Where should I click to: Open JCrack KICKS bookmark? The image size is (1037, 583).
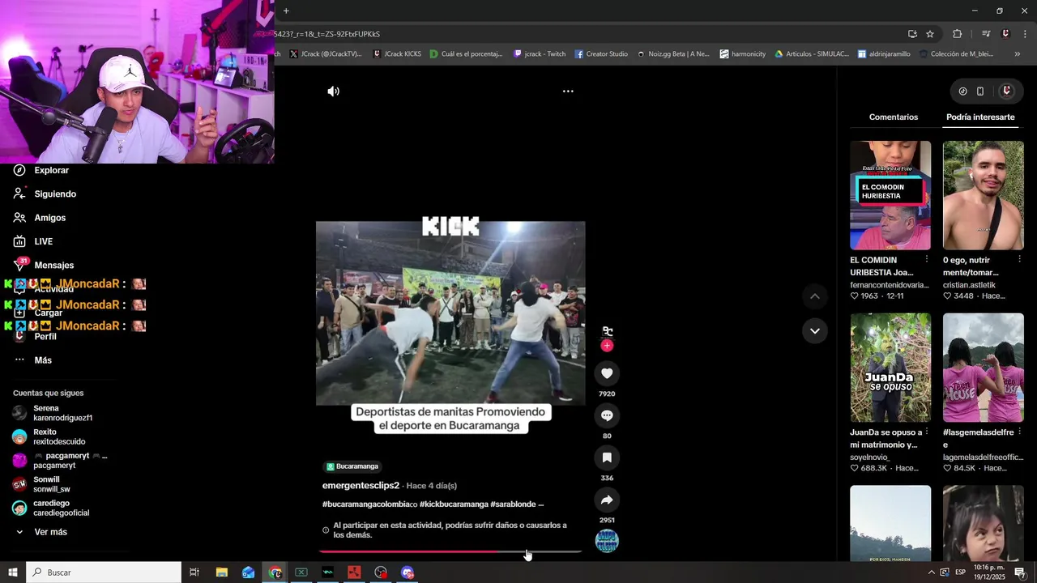(397, 54)
